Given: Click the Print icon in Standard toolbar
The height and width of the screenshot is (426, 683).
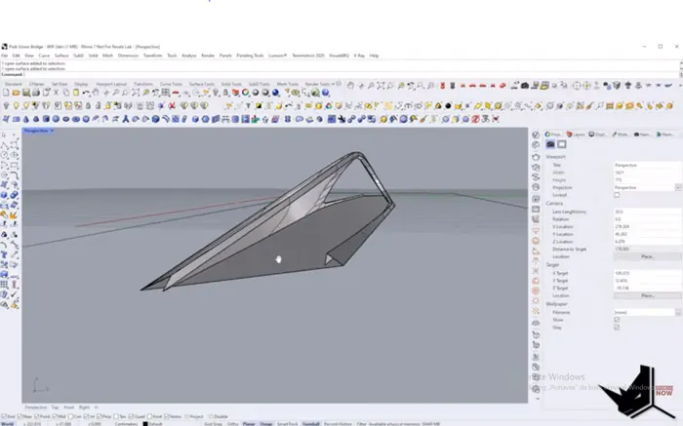Looking at the screenshot, I should [x=36, y=93].
